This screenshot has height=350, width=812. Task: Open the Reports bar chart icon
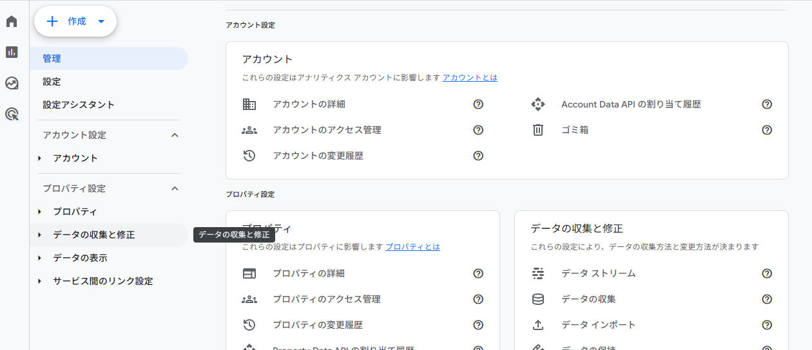(12, 52)
